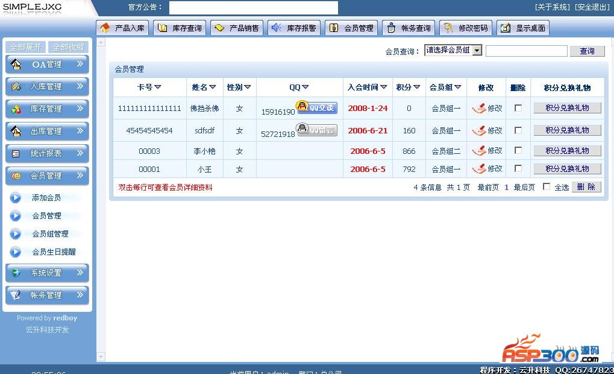Click the 修改 edit icon for 李小艳
The width and height of the screenshot is (614, 374).
pyautogui.click(x=479, y=151)
